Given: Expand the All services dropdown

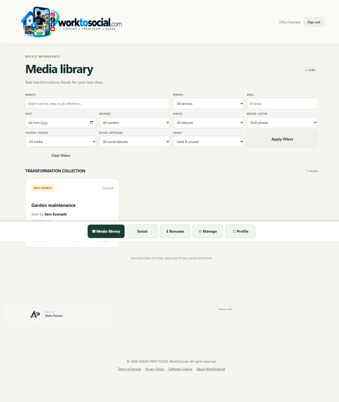Looking at the screenshot, I should point(208,103).
